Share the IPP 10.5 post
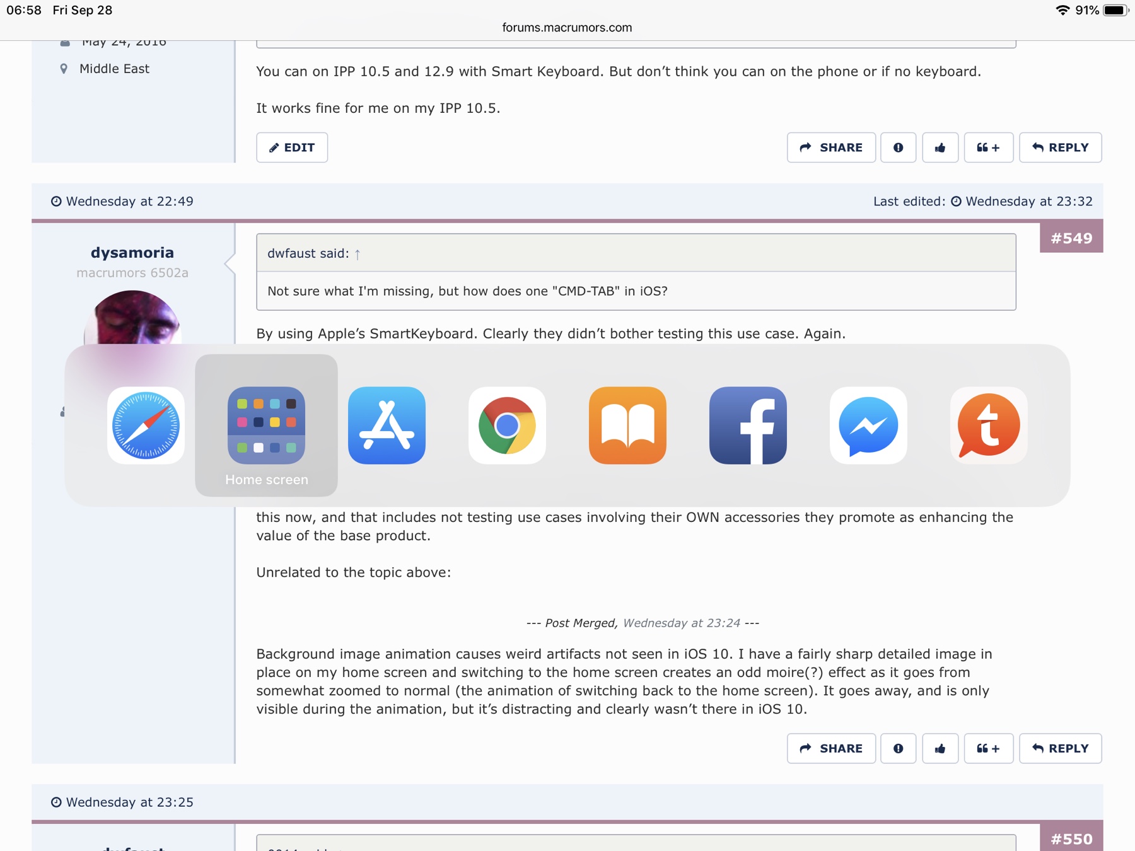The height and width of the screenshot is (851, 1135). [x=831, y=148]
